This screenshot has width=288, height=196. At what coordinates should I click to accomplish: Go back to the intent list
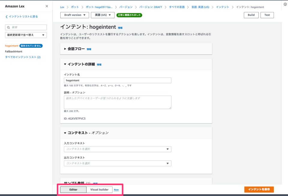click(x=22, y=17)
